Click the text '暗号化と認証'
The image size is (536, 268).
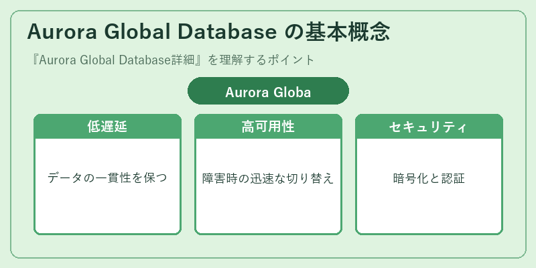coord(429,178)
